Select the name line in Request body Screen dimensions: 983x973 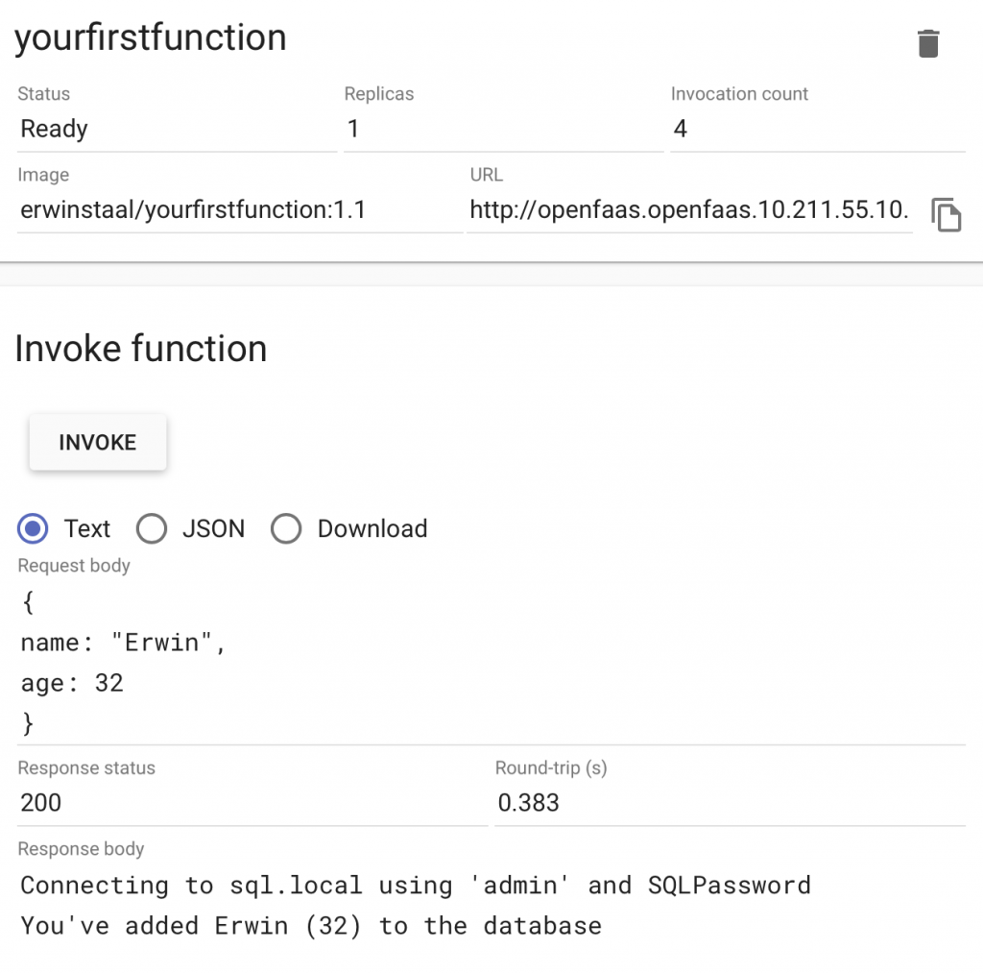[x=125, y=642]
